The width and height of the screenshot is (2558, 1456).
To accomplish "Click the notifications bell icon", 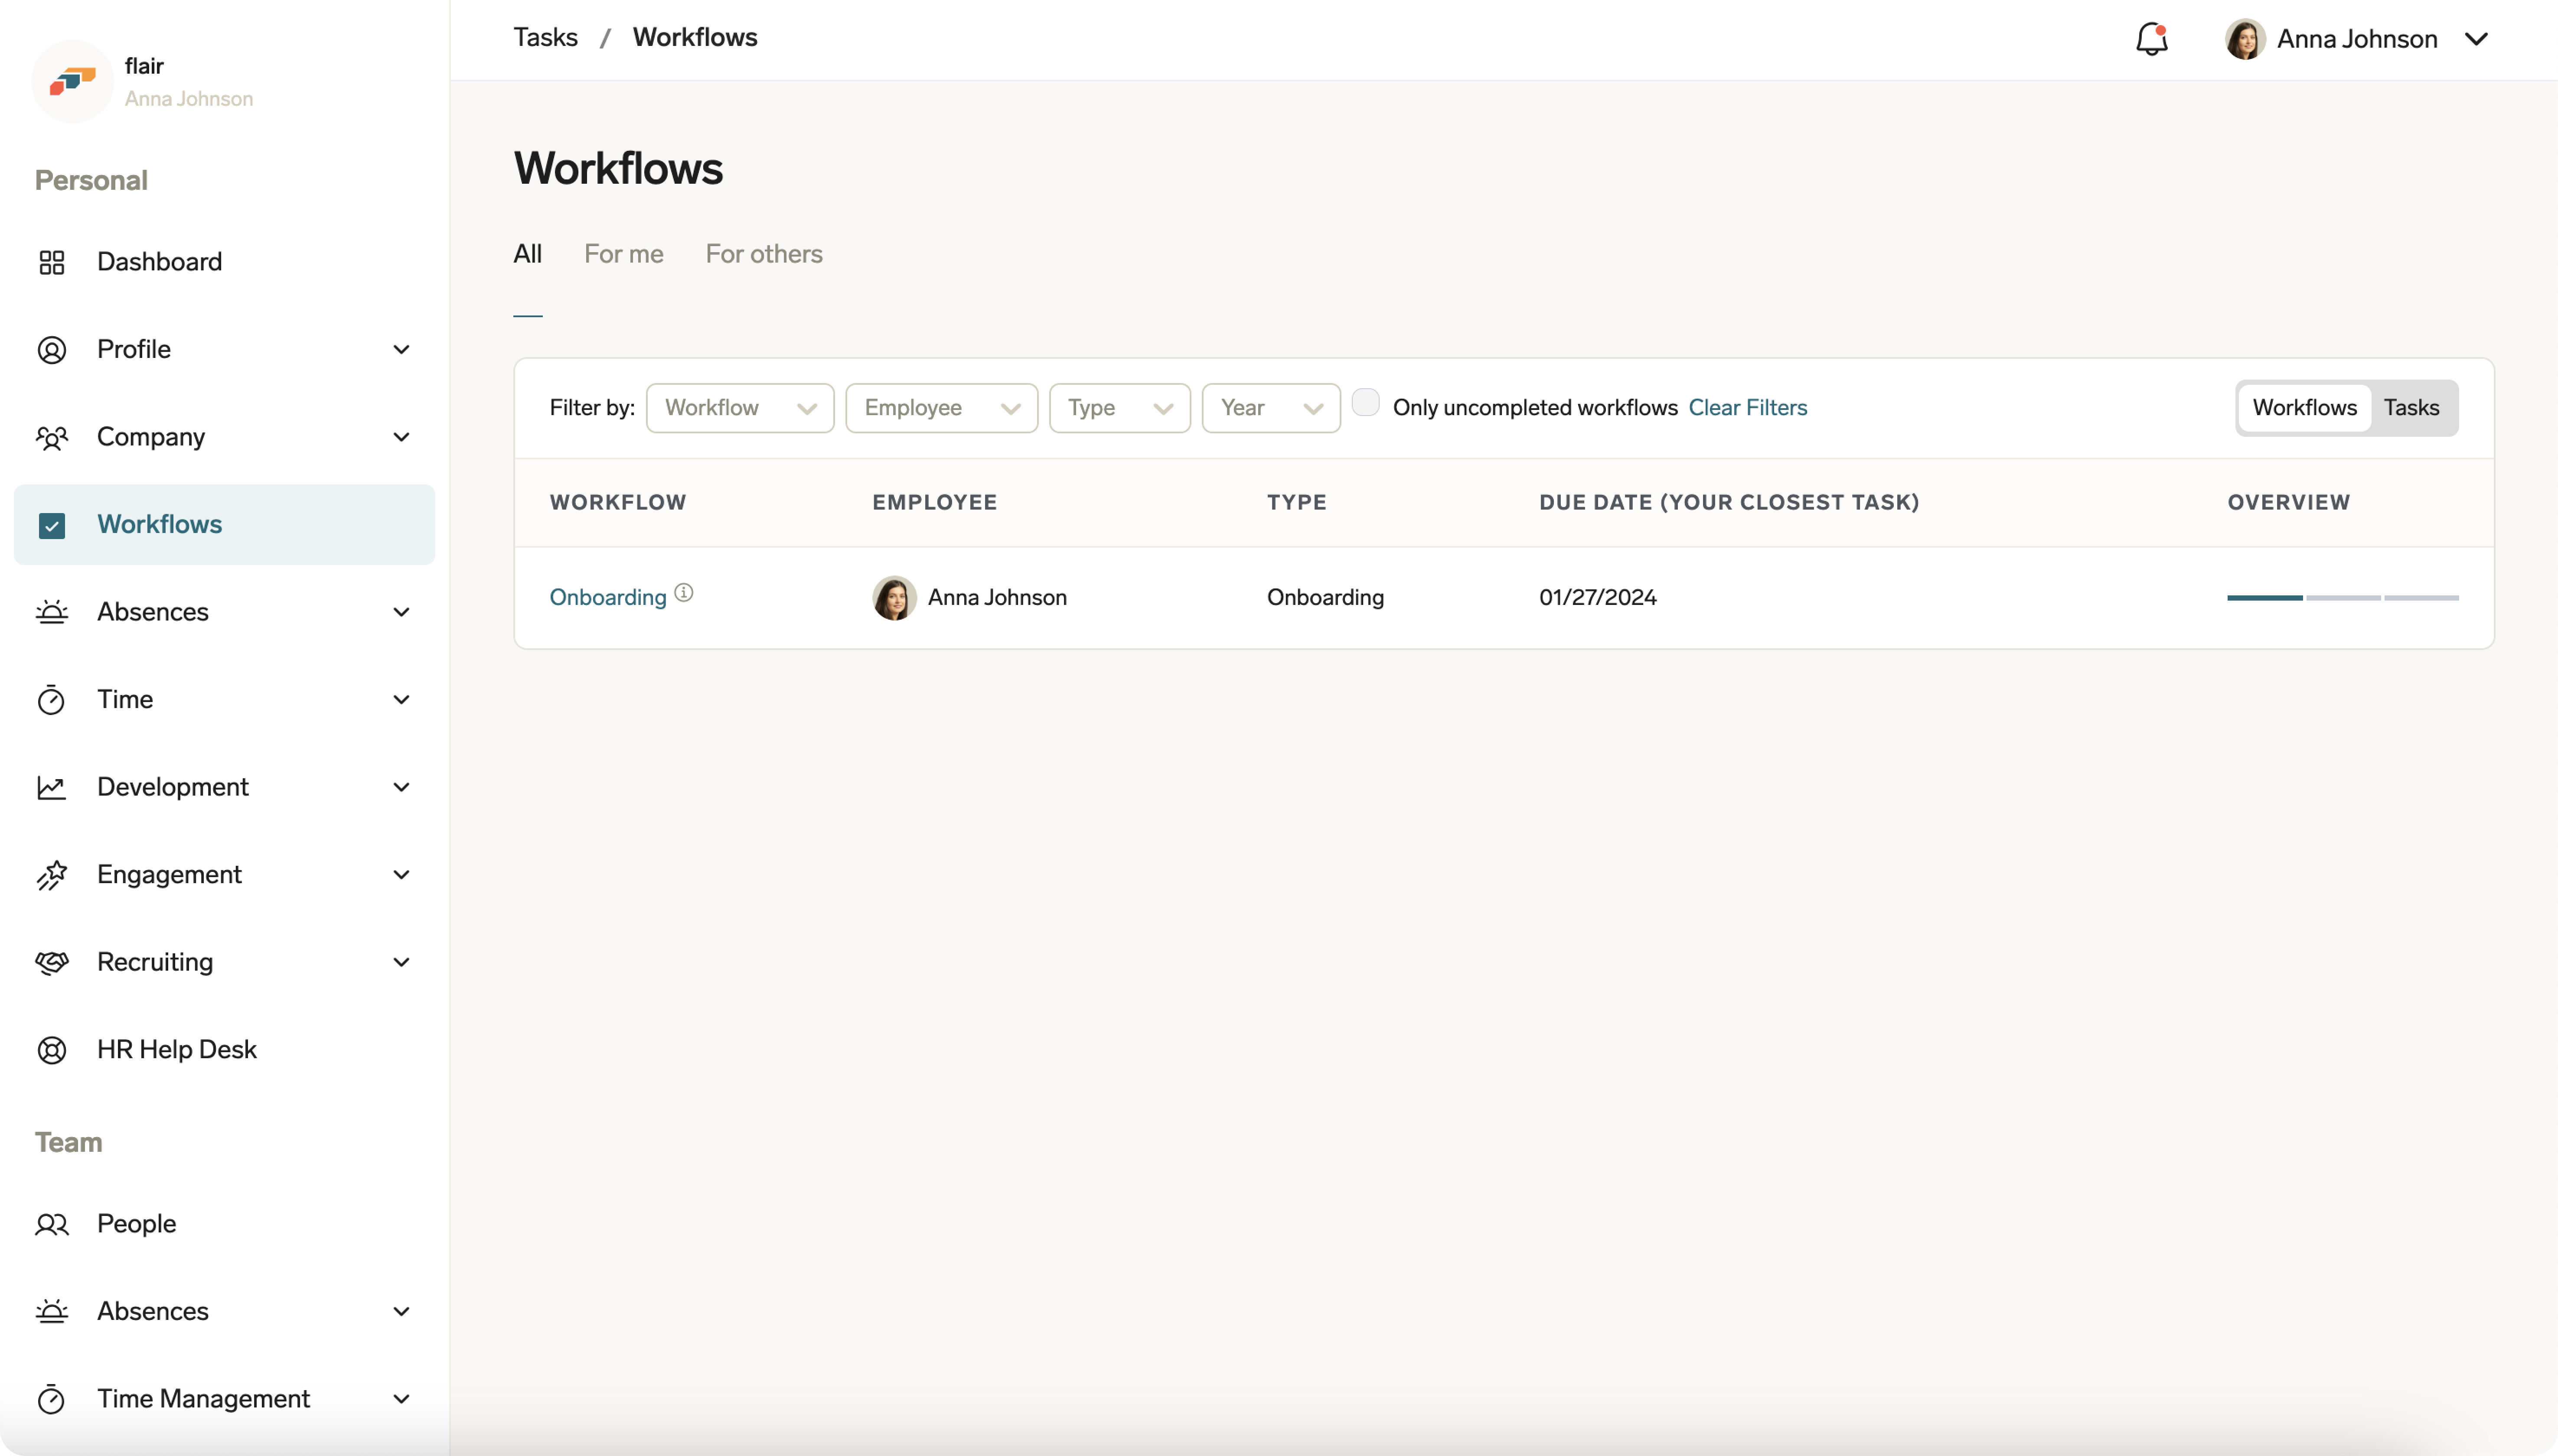I will [x=2151, y=38].
